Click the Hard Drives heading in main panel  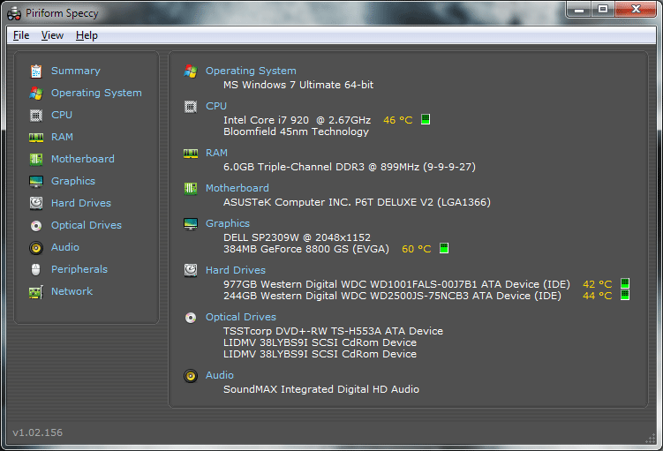[236, 270]
